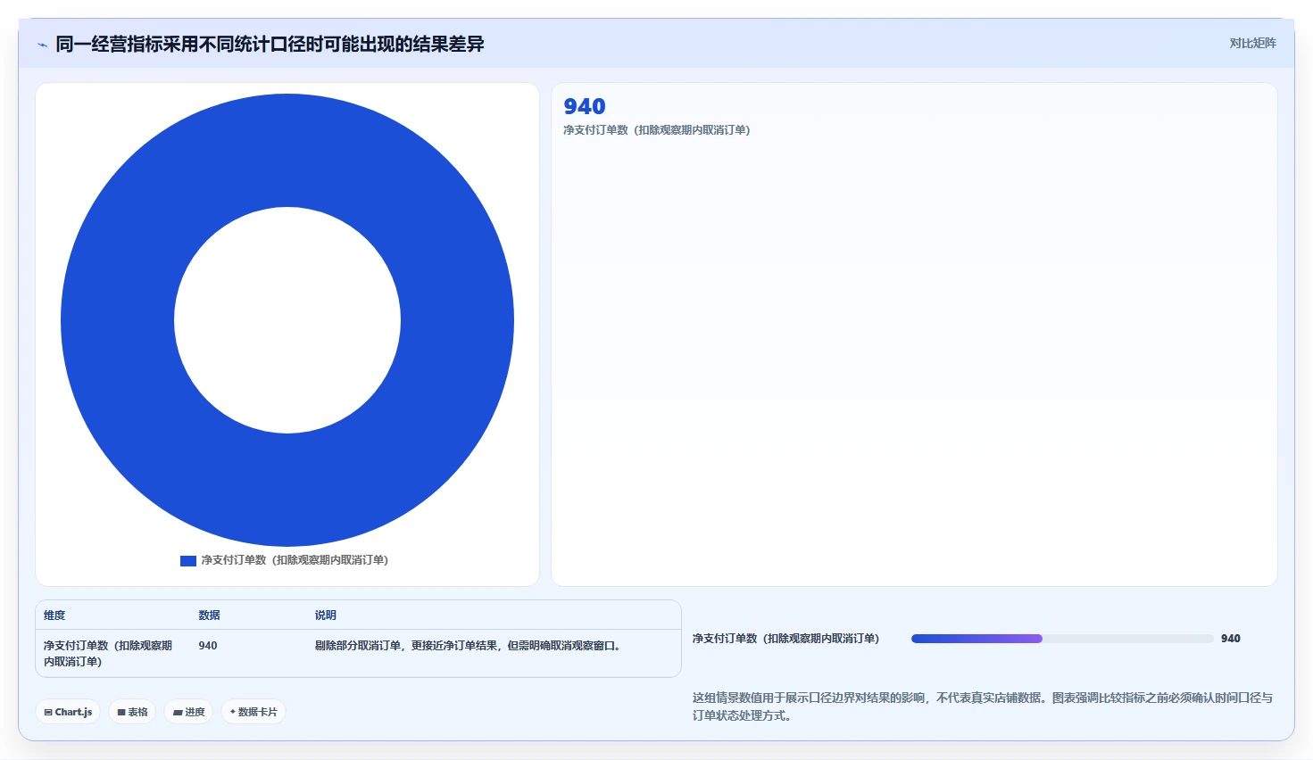Click the 进度 tag chip
The height and width of the screenshot is (760, 1313).
[188, 712]
